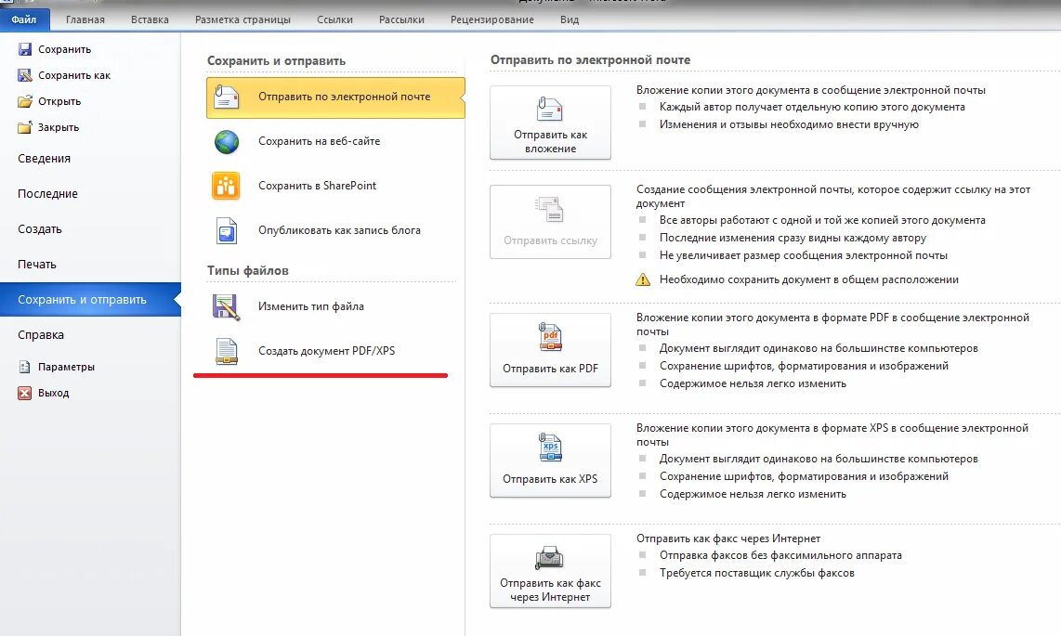The height and width of the screenshot is (636, 1061).
Task: Choose Сохранить как in the left menu
Action: click(x=73, y=75)
